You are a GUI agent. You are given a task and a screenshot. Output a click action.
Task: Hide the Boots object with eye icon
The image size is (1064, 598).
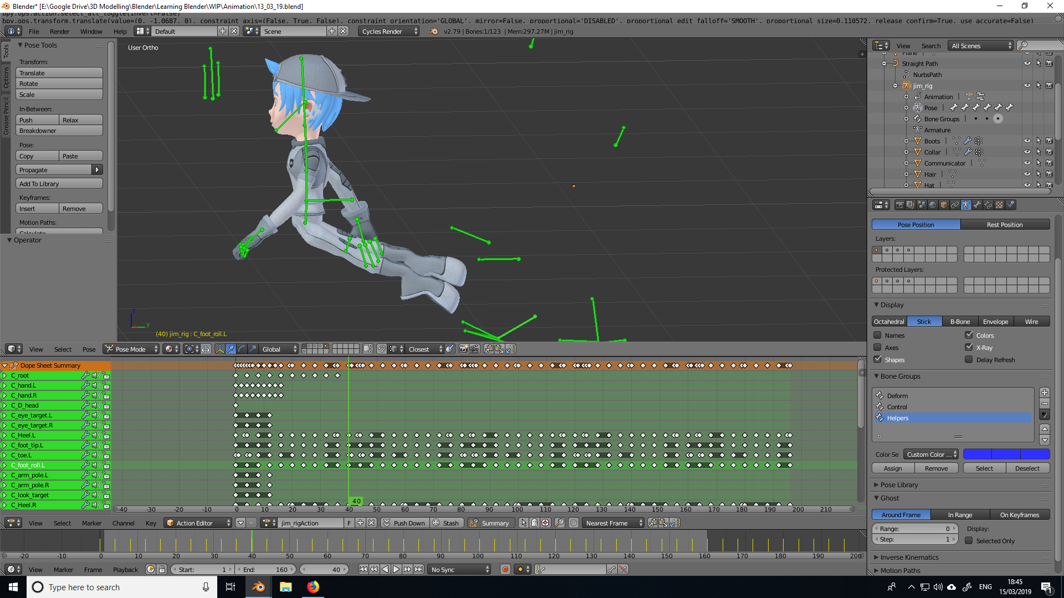(1027, 141)
